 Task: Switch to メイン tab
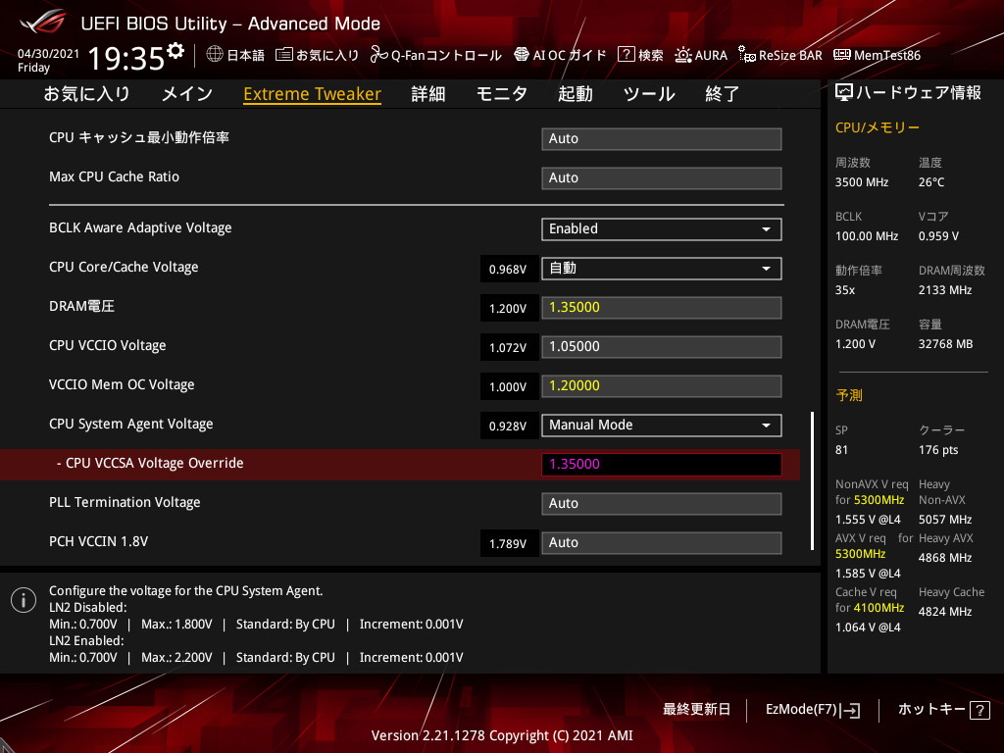[x=187, y=94]
